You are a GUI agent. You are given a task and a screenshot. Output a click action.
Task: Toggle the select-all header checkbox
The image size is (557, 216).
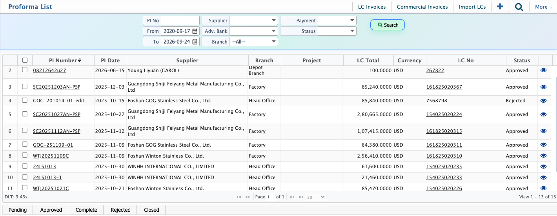(25, 60)
